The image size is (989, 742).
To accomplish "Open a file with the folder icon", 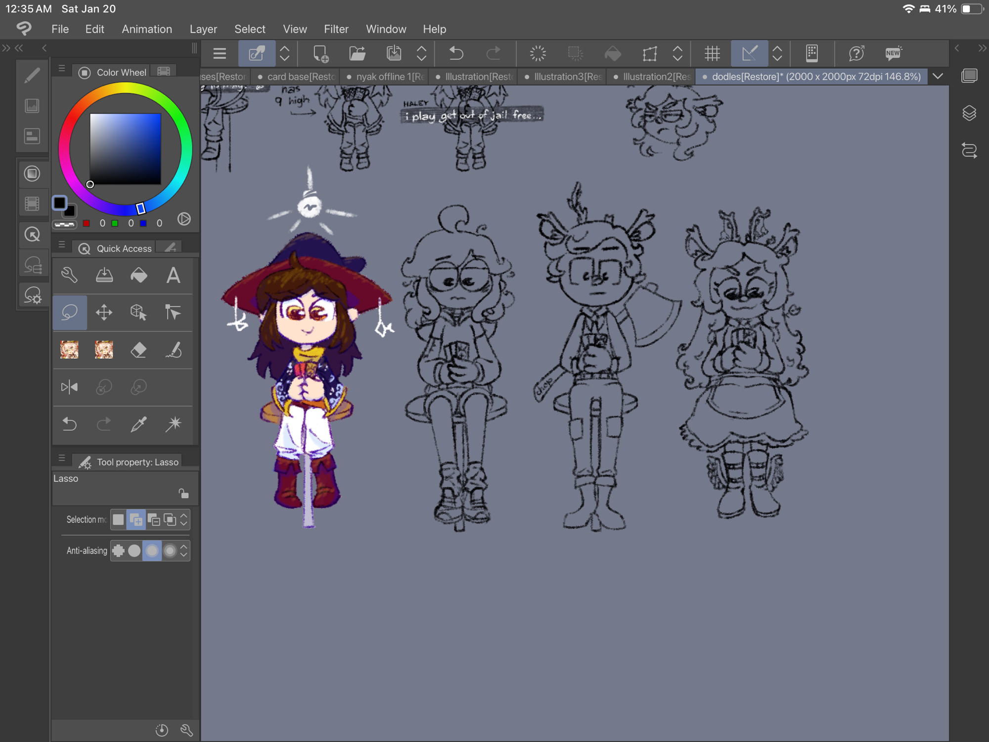I will (x=357, y=53).
